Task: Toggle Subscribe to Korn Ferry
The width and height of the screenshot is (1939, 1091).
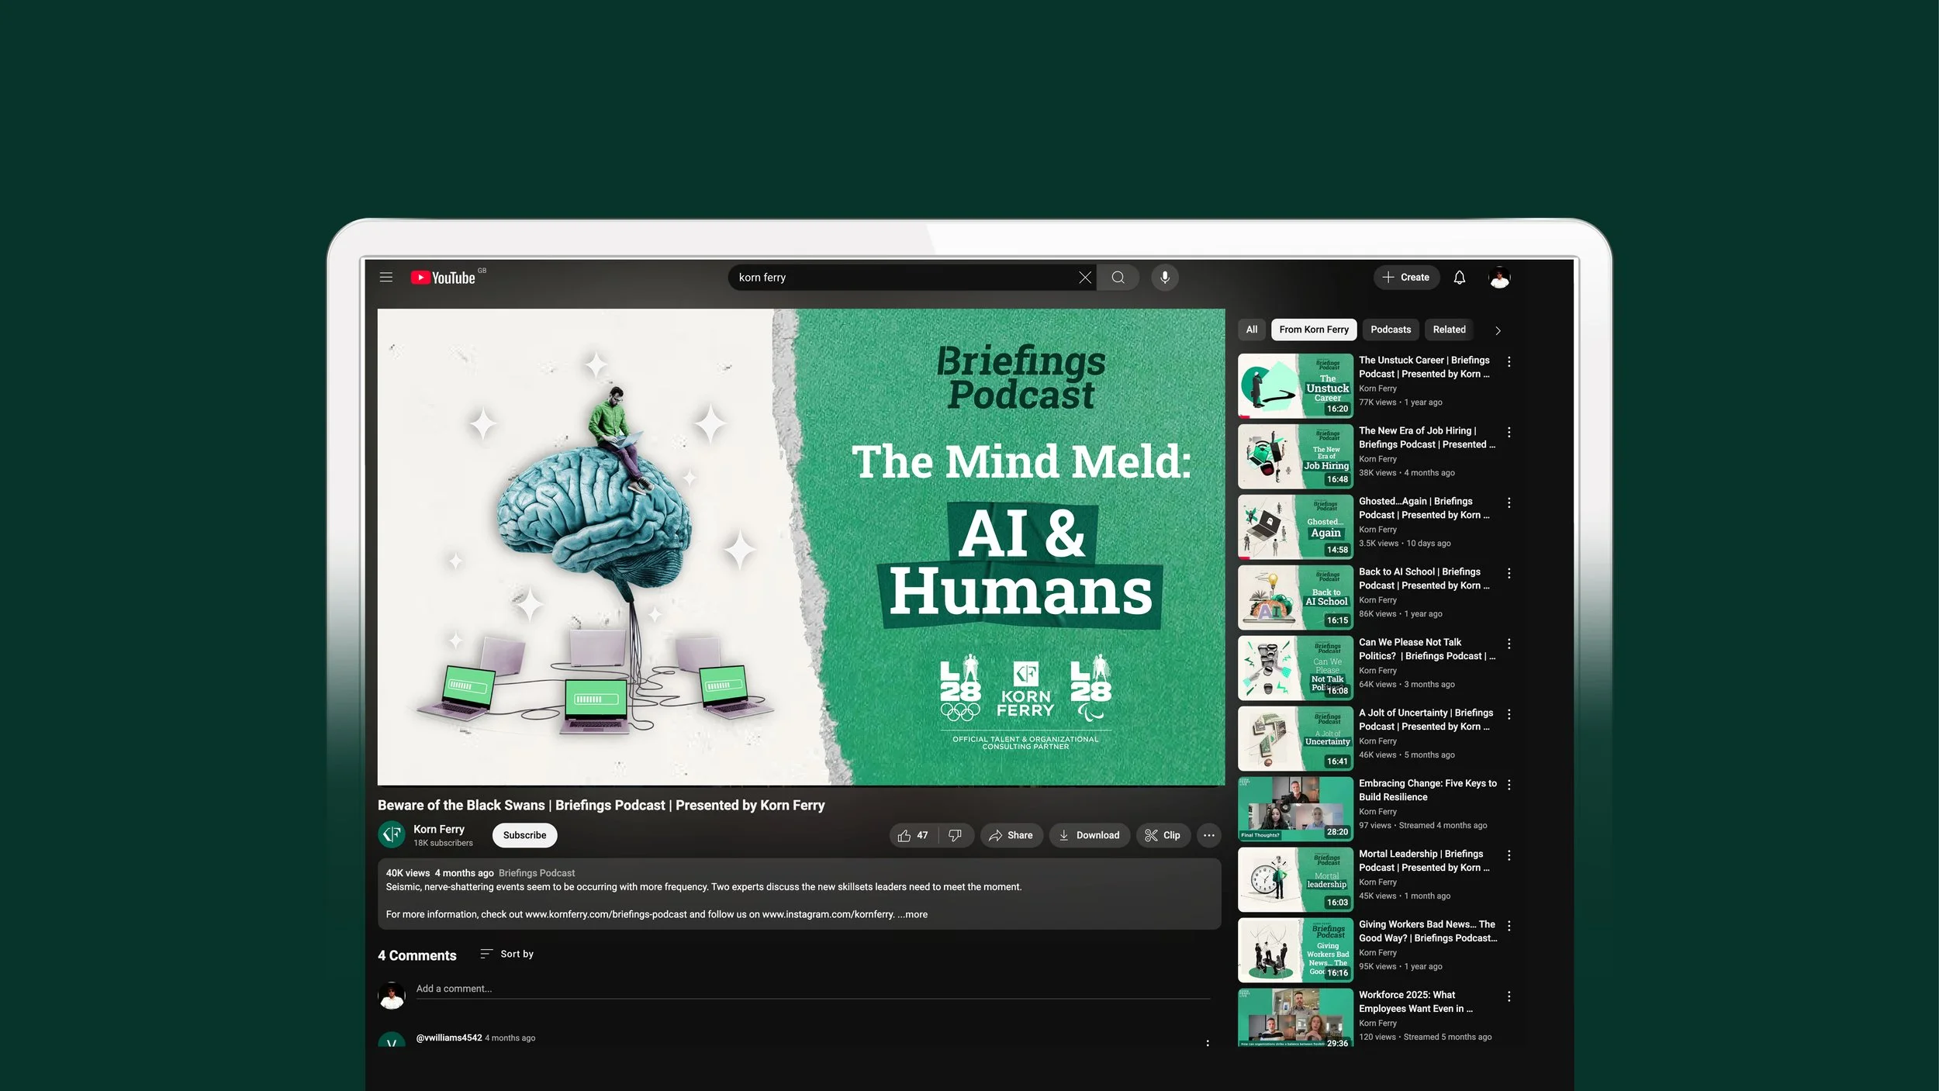Action: tap(524, 835)
